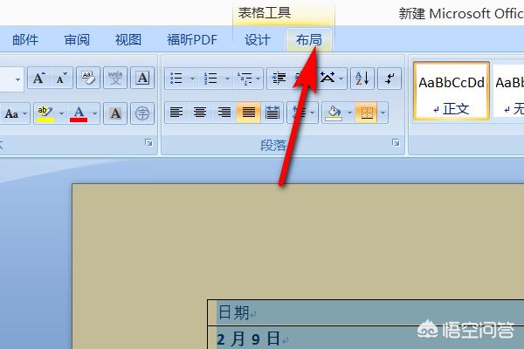
Task: Open the Asian Layout dropdown arrow
Action: tap(341, 79)
